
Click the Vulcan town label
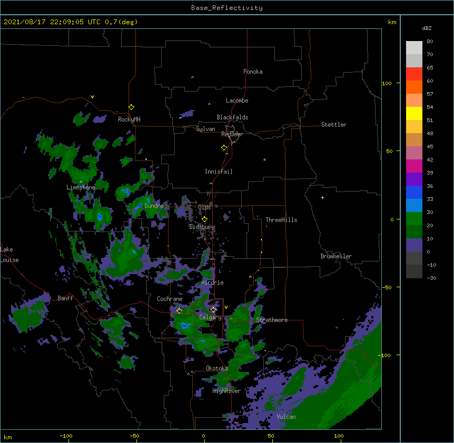coord(286,417)
